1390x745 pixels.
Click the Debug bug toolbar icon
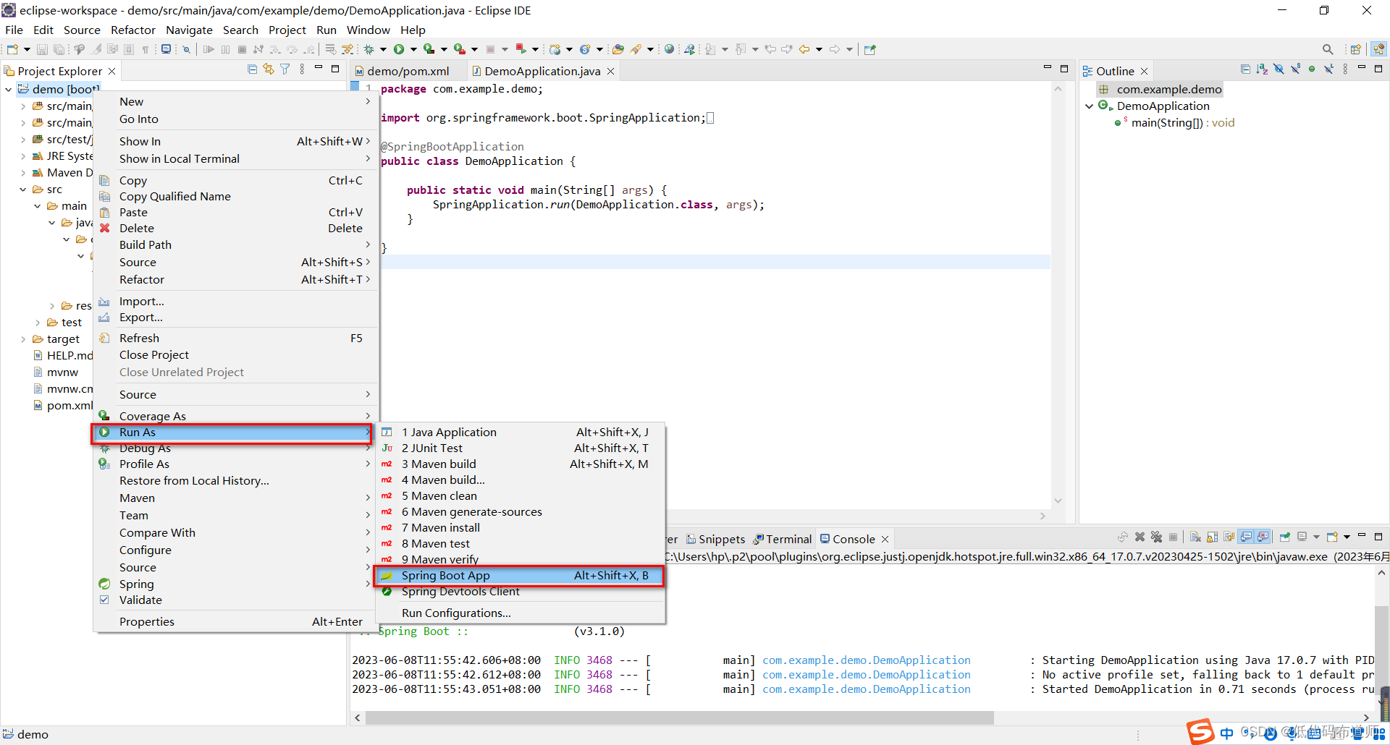click(x=369, y=49)
